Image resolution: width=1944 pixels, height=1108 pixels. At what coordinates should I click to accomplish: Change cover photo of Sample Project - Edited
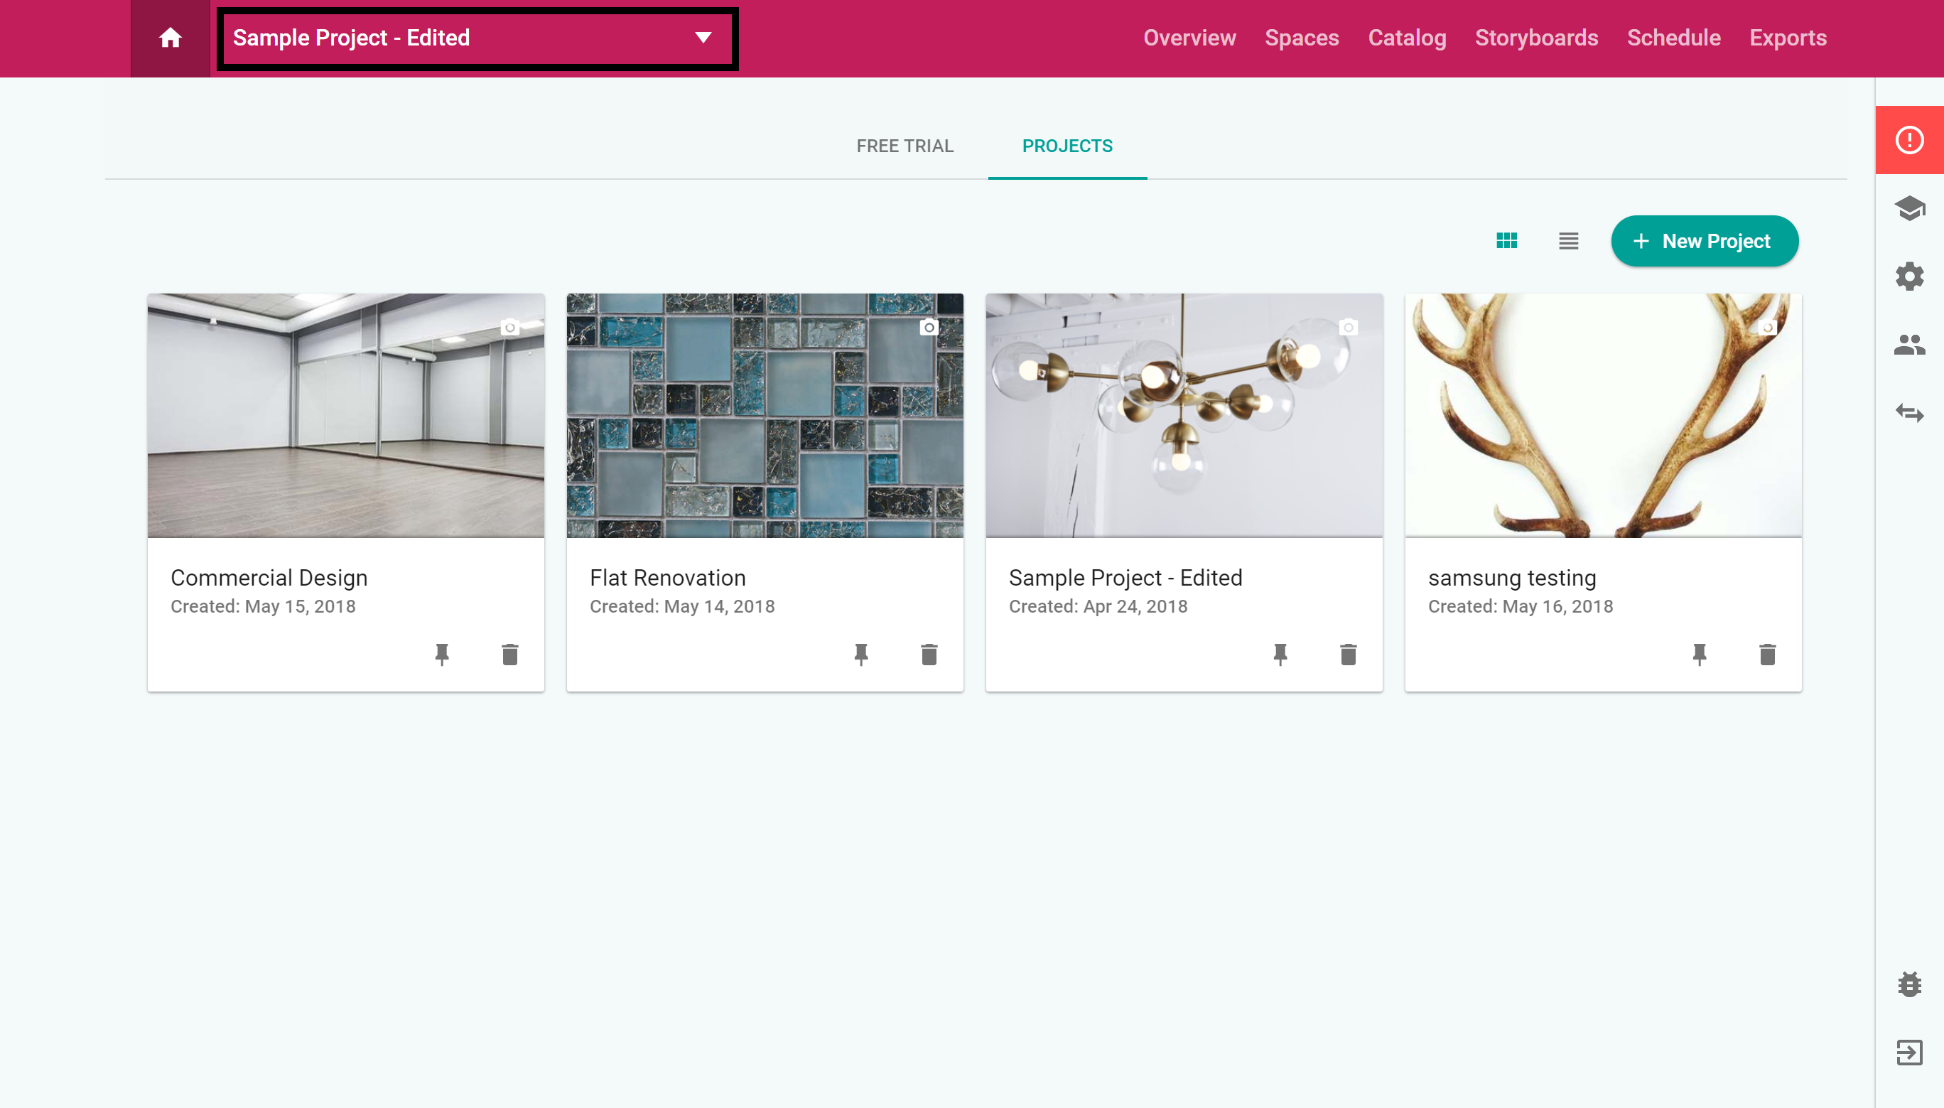(1348, 327)
